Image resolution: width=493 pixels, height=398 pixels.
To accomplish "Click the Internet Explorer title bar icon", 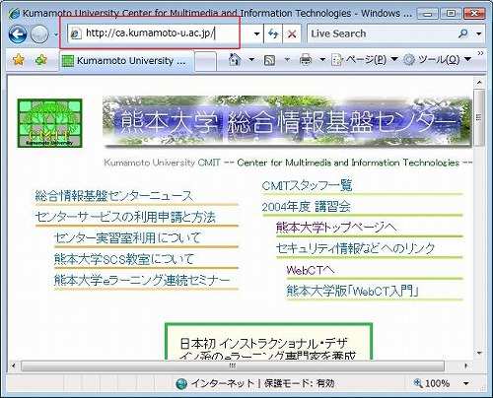I will (x=14, y=13).
